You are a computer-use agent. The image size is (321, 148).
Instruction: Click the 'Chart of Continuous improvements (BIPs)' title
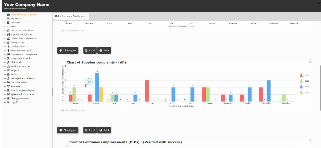(125, 142)
